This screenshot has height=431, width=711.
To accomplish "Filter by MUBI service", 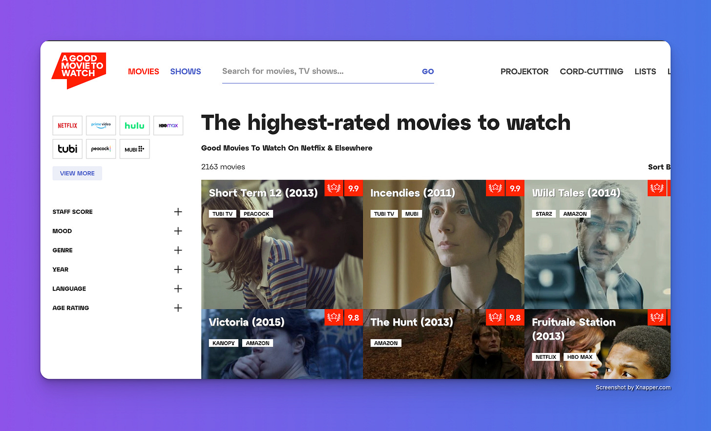I will [x=134, y=149].
